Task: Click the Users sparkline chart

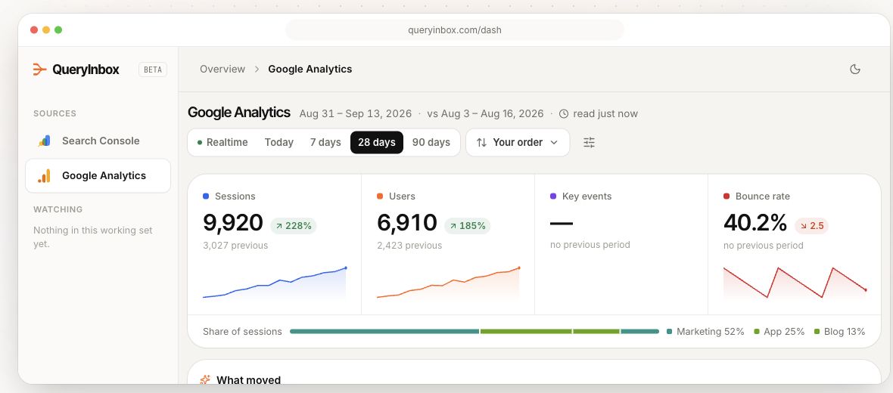Action: tap(448, 283)
